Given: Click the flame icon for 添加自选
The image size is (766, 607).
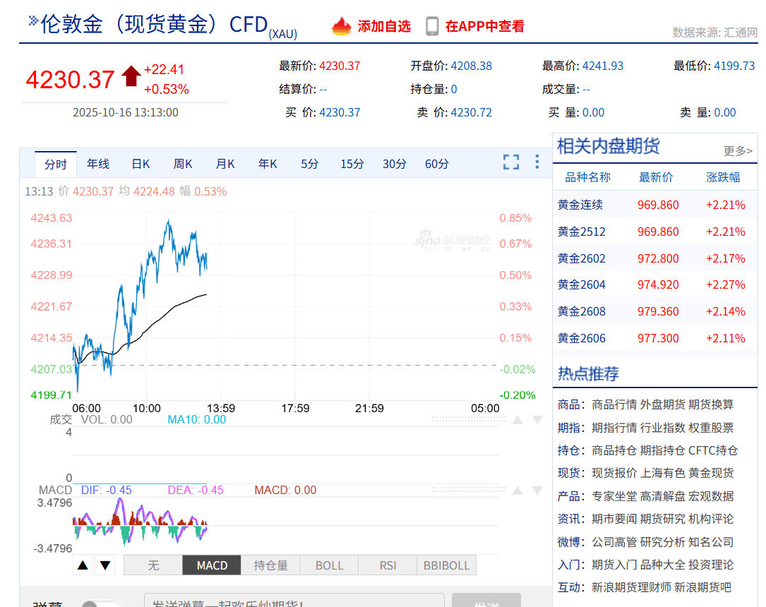Looking at the screenshot, I should coord(342,26).
